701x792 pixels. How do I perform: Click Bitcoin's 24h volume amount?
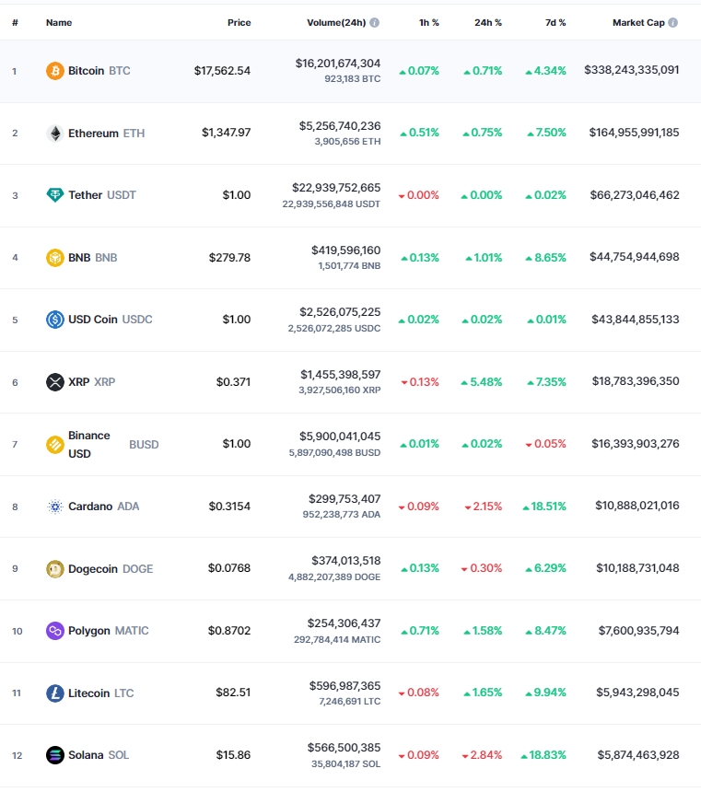(338, 64)
